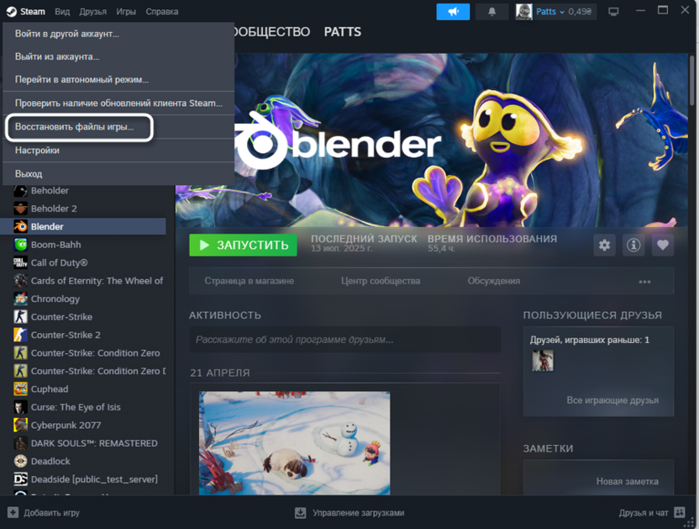Expand the three-dots more links menu
The width and height of the screenshot is (699, 529).
[x=644, y=282]
